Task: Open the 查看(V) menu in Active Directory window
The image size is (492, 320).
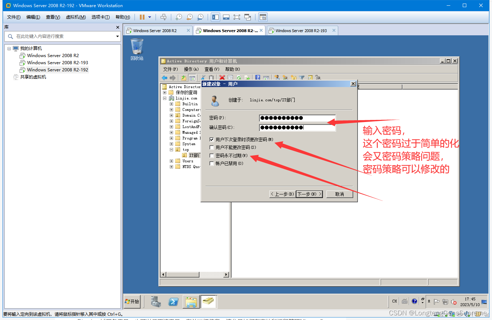Action: (x=212, y=69)
